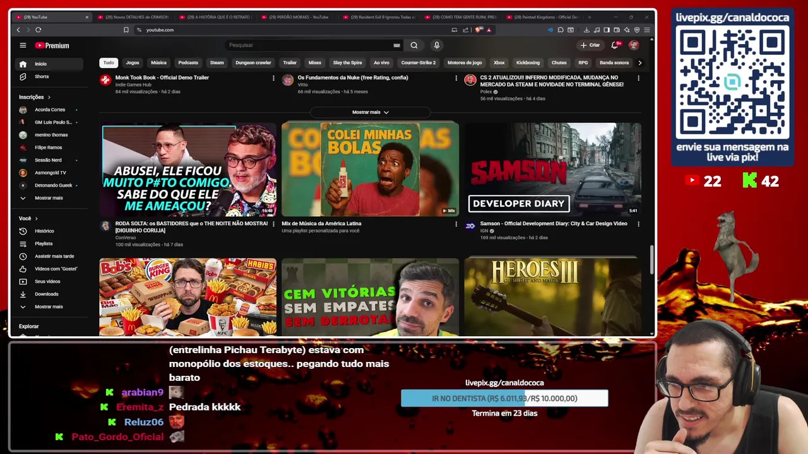Open the Sessão Nerd subscription

pyautogui.click(x=49, y=160)
